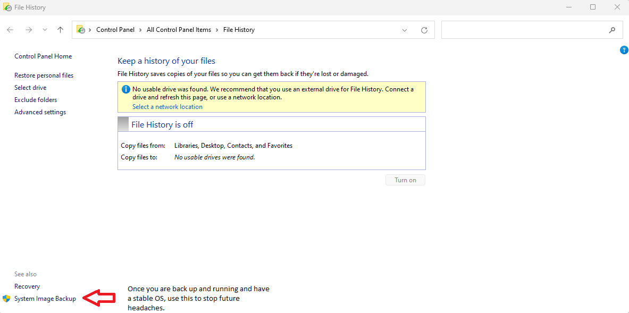This screenshot has width=629, height=313.
Task: Click 'Libraries, Desktop, Contacts, and Favorites' text
Action: click(233, 146)
